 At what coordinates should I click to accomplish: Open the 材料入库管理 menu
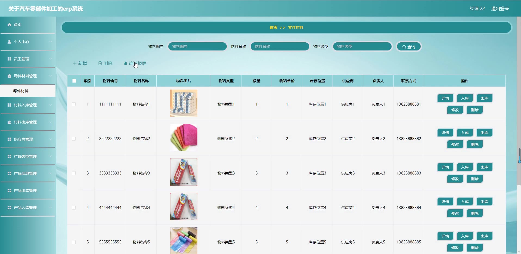pyautogui.click(x=25, y=105)
